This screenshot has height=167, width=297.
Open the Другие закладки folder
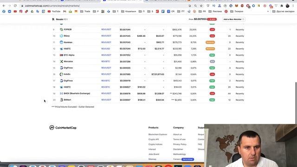[284, 11]
